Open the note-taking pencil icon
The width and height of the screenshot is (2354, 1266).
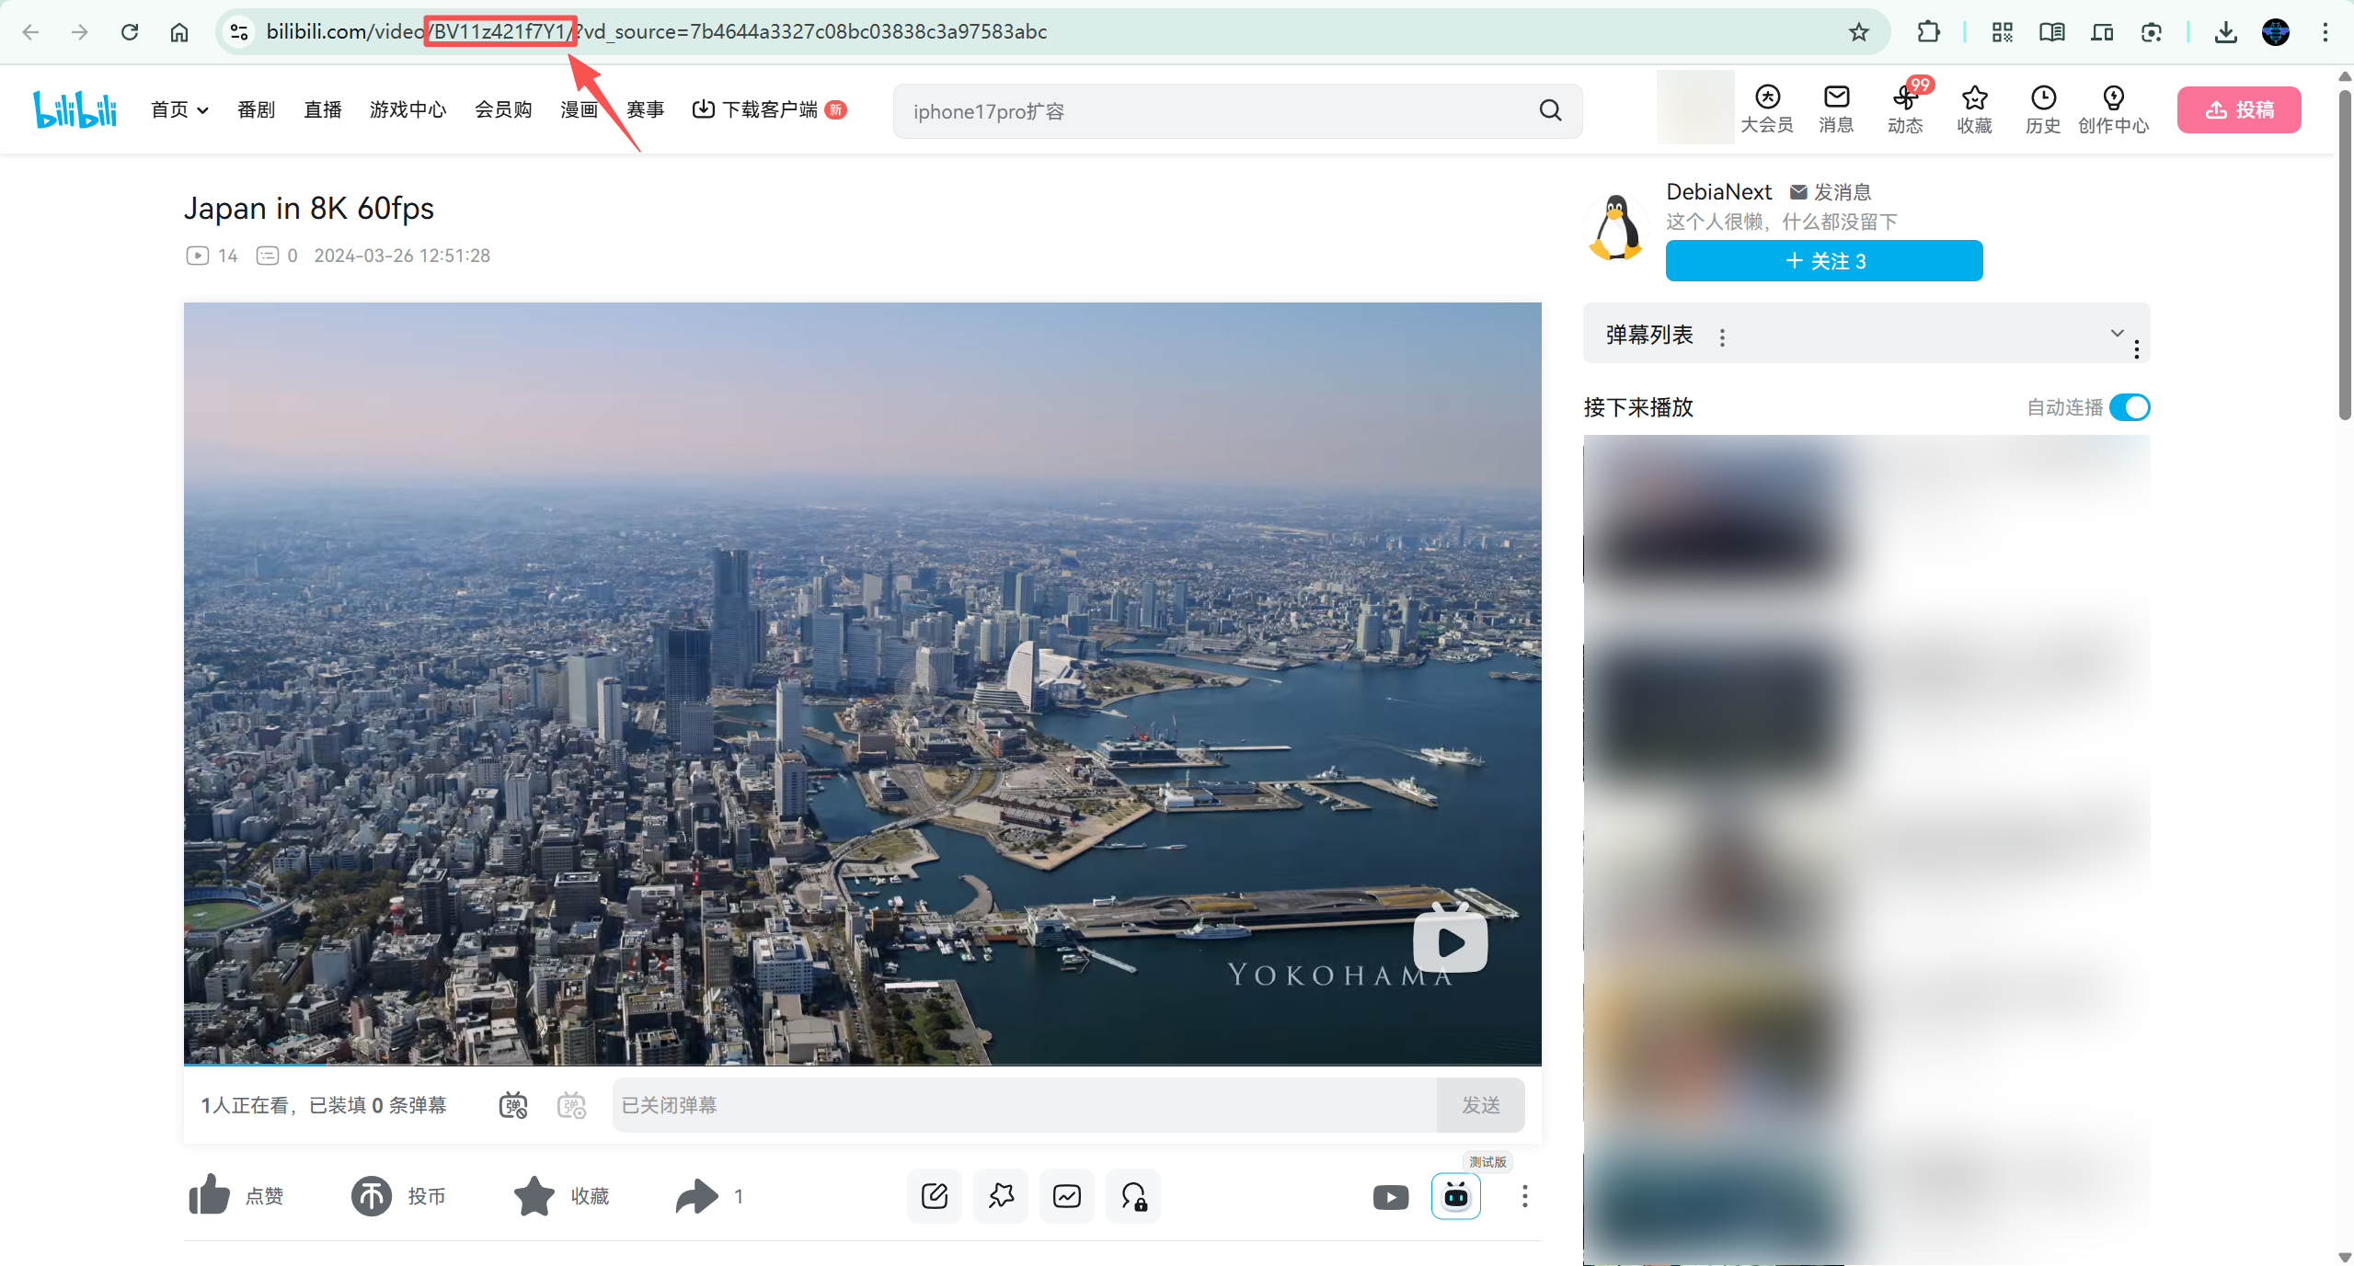click(x=934, y=1195)
